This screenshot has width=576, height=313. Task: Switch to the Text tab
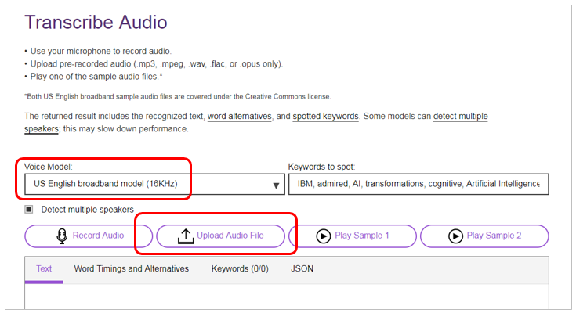(44, 268)
